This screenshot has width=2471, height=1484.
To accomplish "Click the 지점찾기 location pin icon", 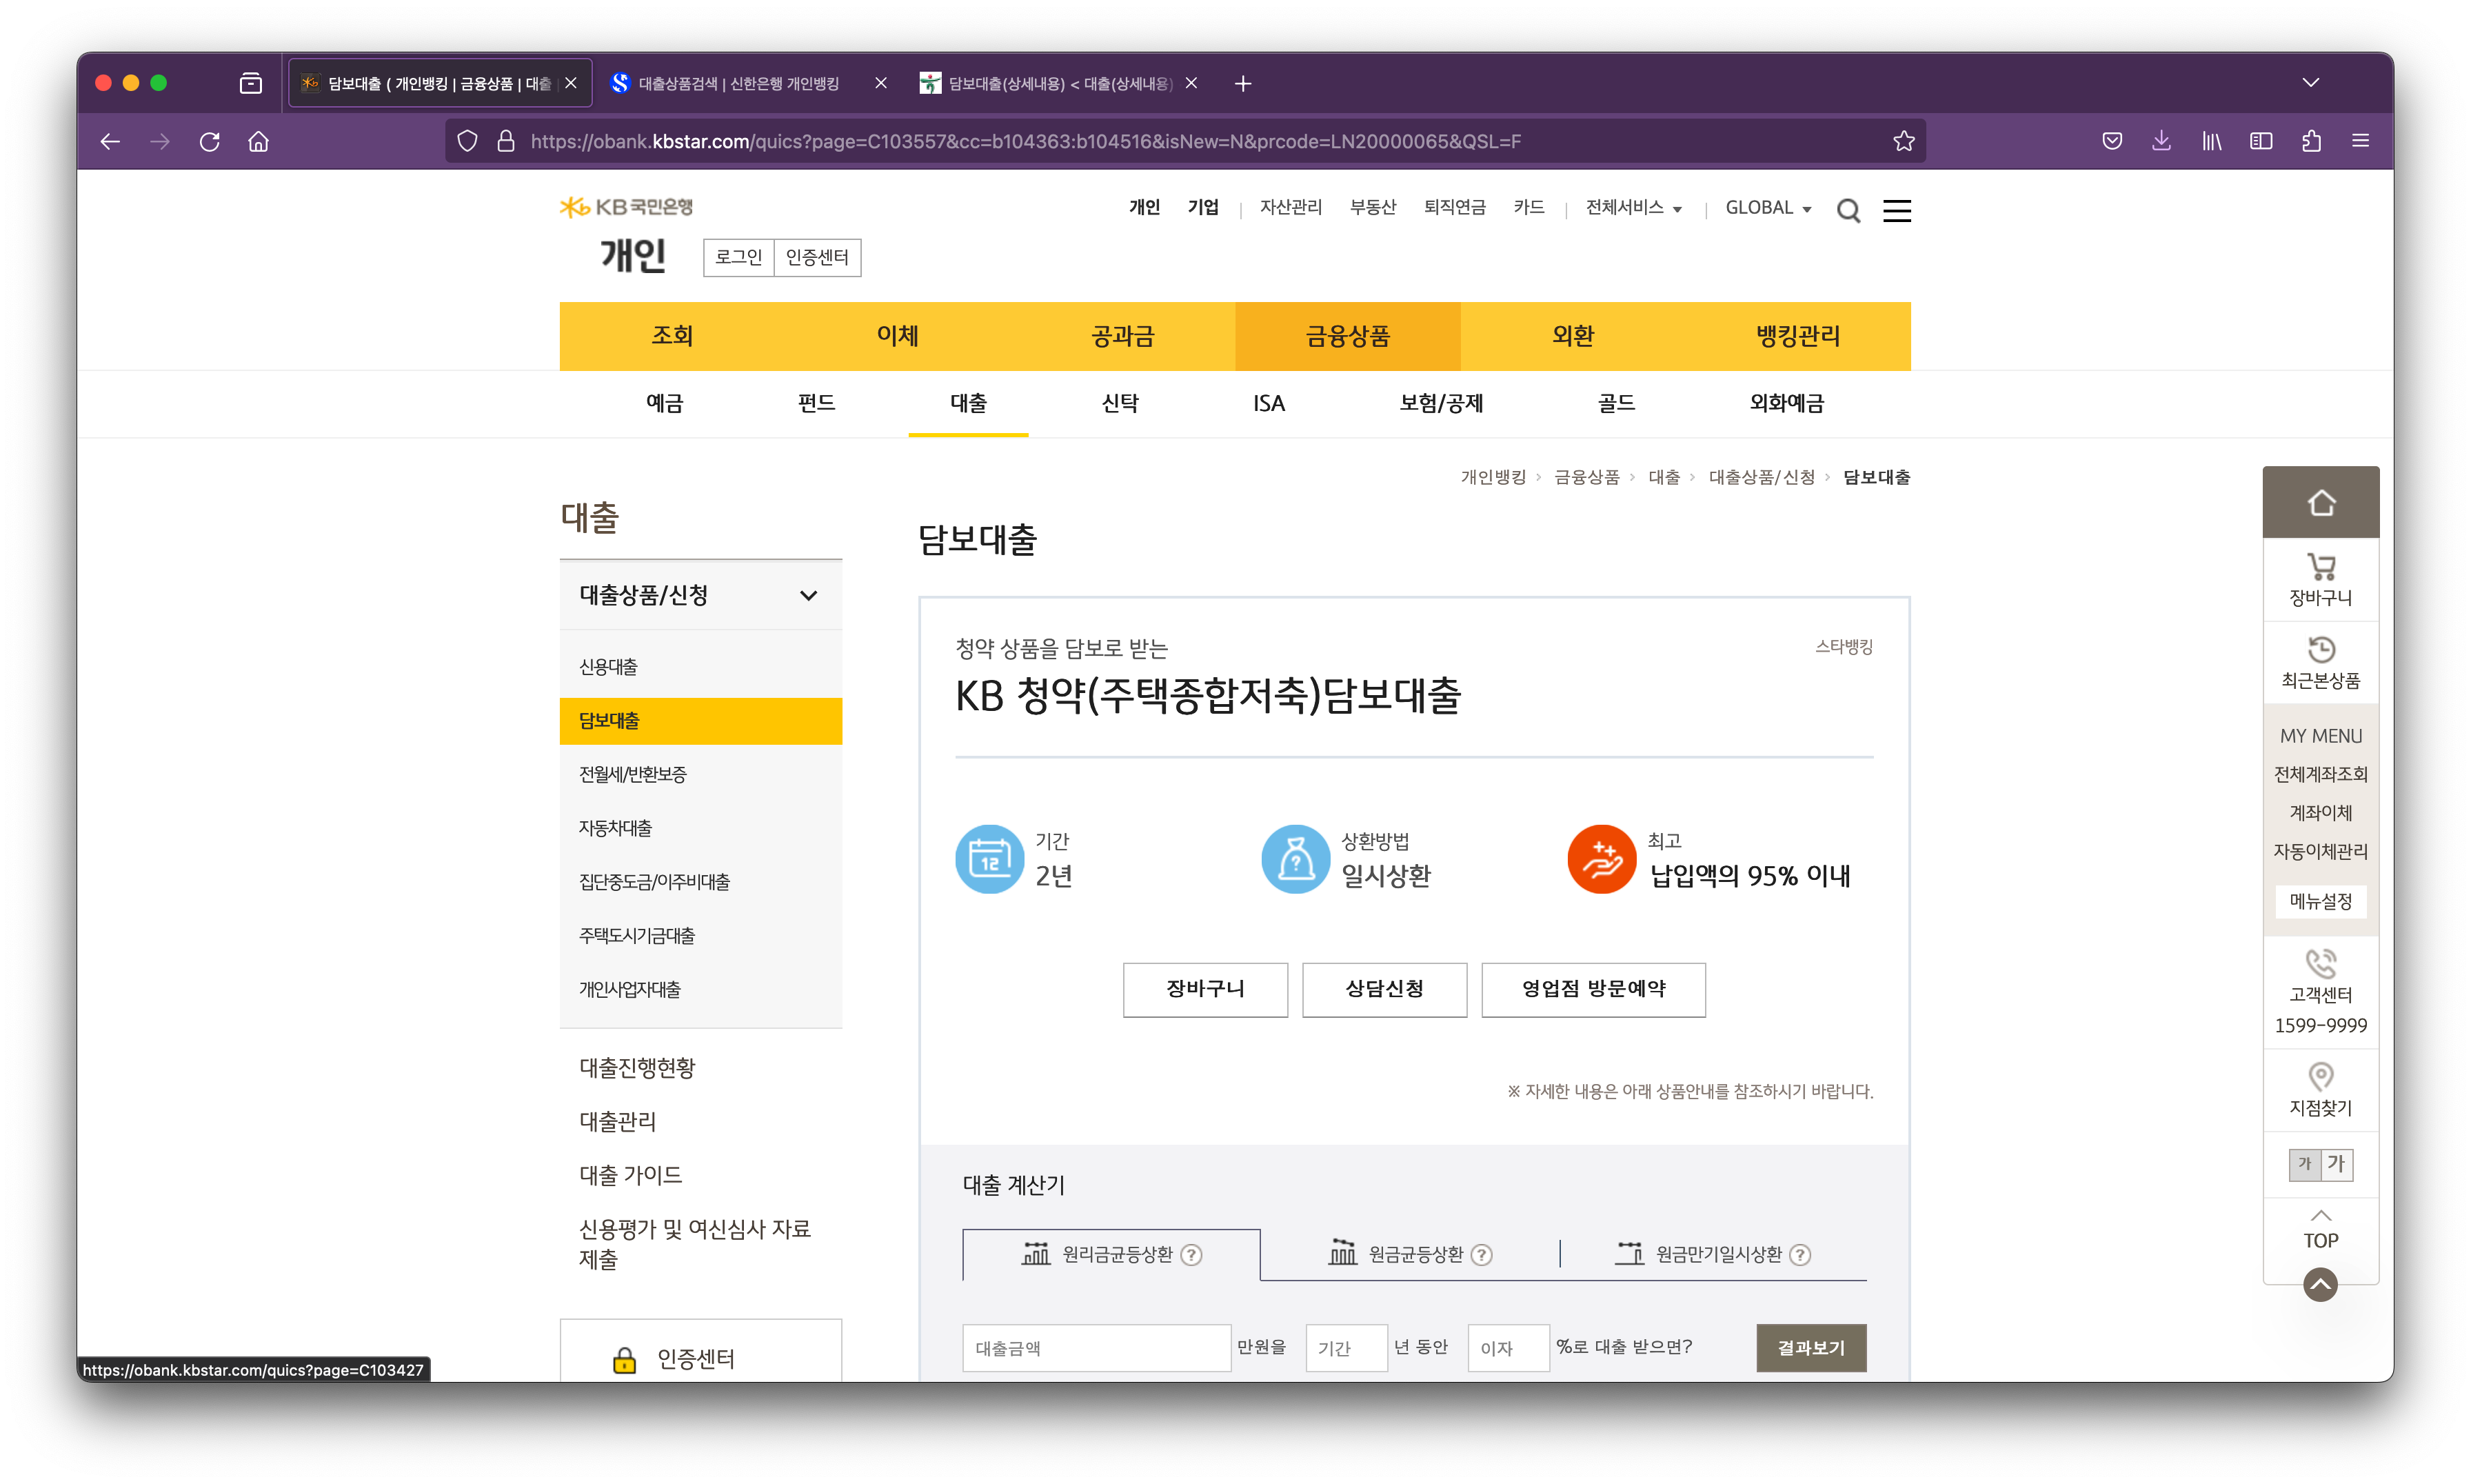I will click(x=2320, y=1077).
